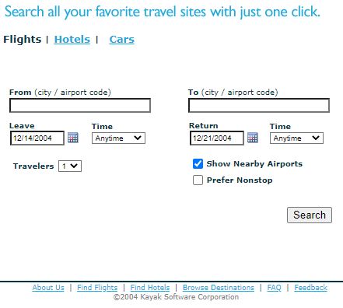The height and width of the screenshot is (308, 343).
Task: Visit the Browse Destinations link
Action: 219,288
